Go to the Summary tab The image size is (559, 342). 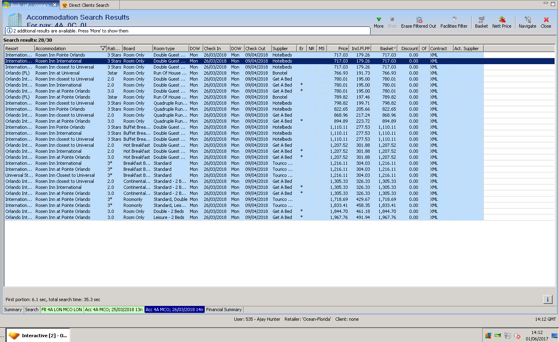13,310
